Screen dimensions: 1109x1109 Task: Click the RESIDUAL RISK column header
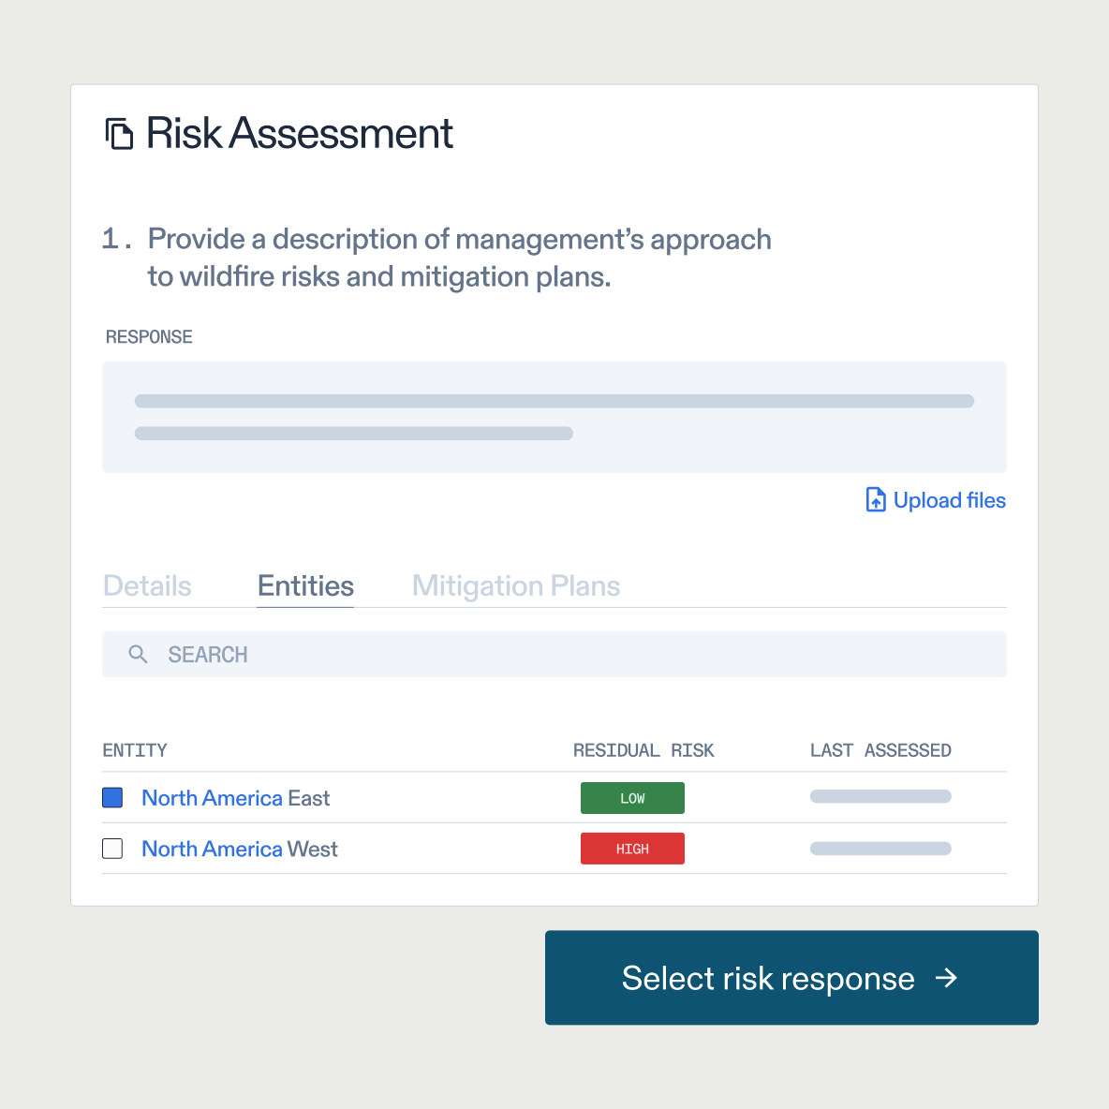(643, 749)
